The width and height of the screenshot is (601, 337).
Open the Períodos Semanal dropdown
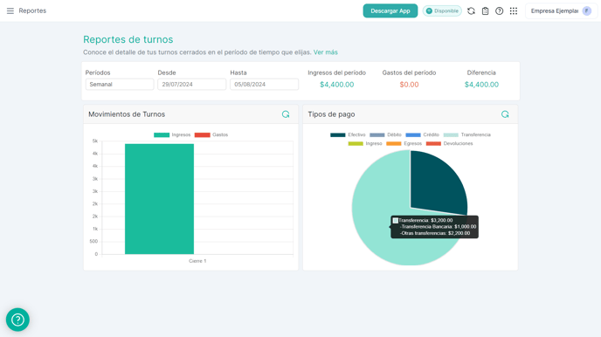pyautogui.click(x=120, y=84)
